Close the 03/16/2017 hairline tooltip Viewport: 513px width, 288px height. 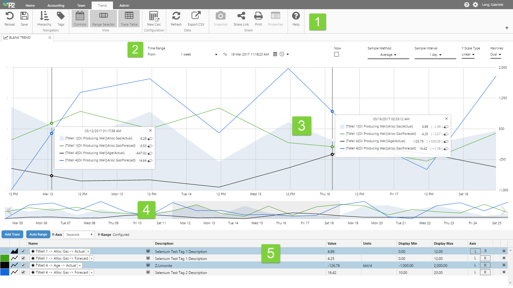point(446,119)
